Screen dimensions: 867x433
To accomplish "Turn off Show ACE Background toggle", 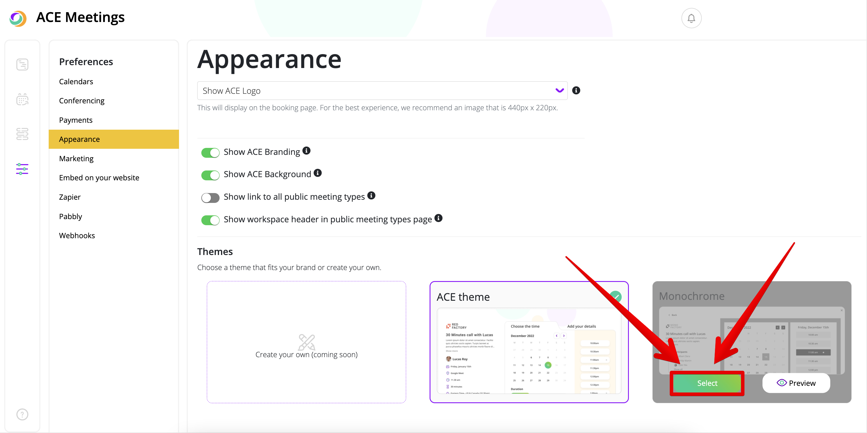I will click(x=210, y=175).
